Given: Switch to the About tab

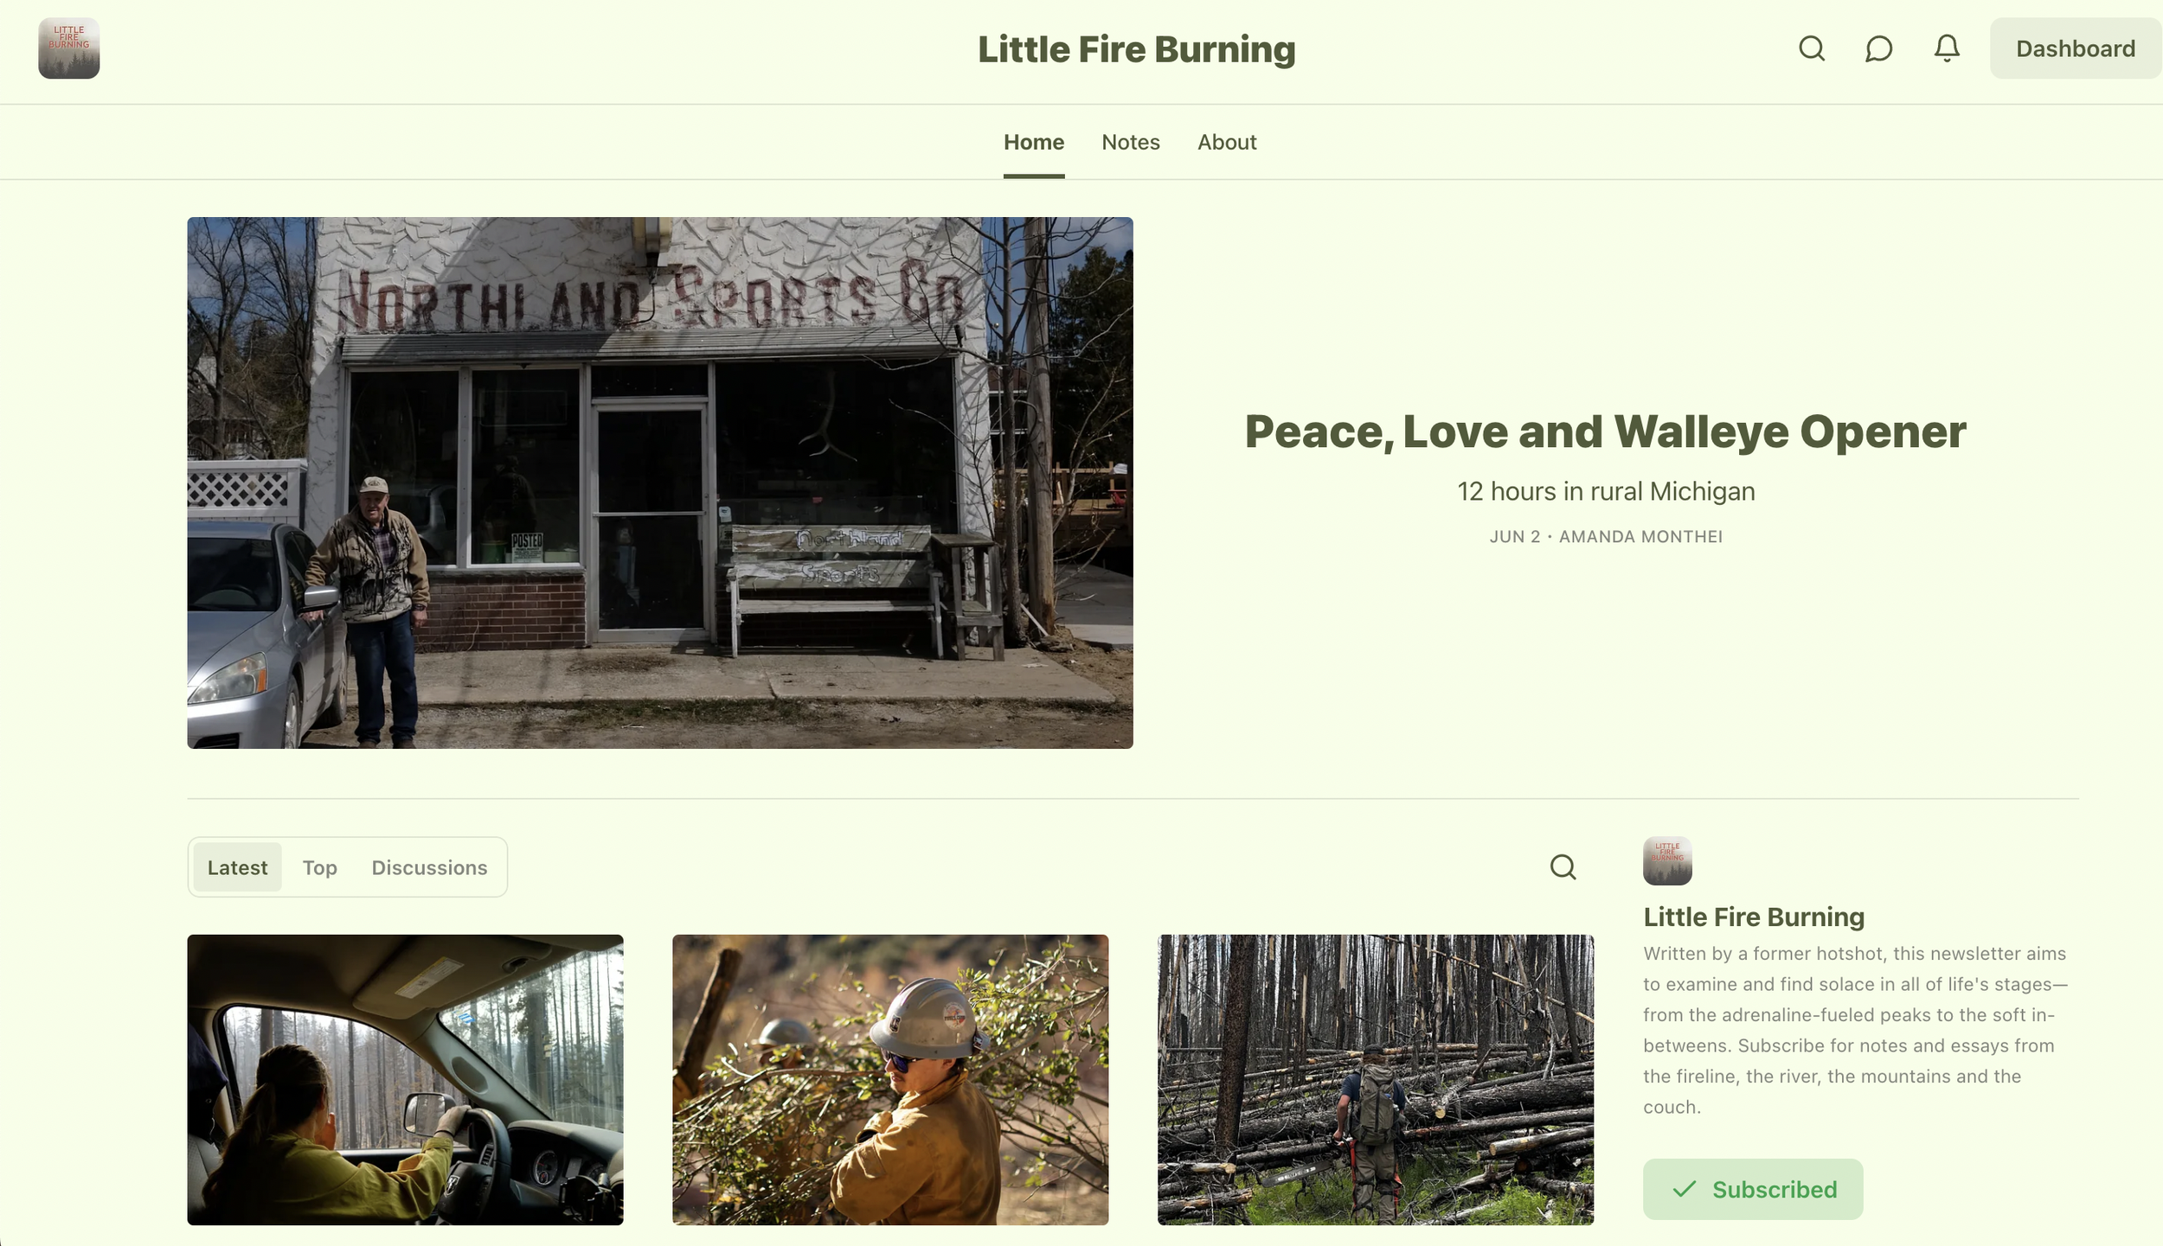Looking at the screenshot, I should pos(1226,142).
